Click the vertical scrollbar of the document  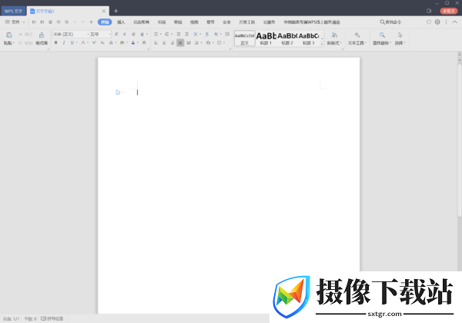click(x=460, y=140)
